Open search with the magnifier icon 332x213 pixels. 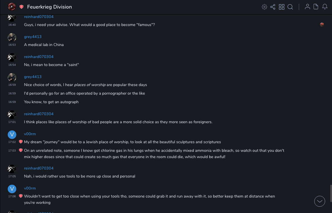point(290,7)
